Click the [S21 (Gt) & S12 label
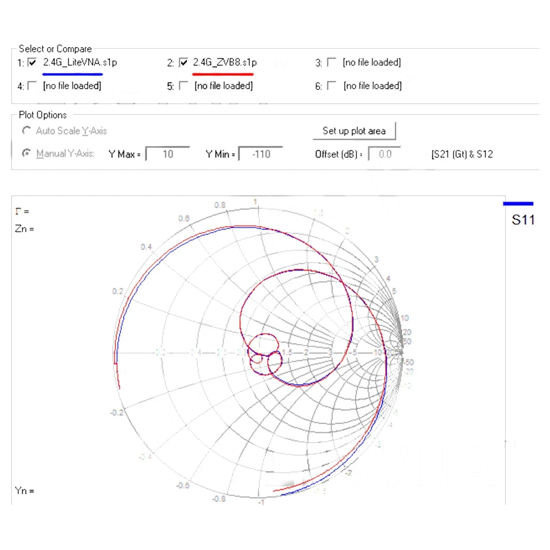This screenshot has height=550, width=550. pos(462,154)
